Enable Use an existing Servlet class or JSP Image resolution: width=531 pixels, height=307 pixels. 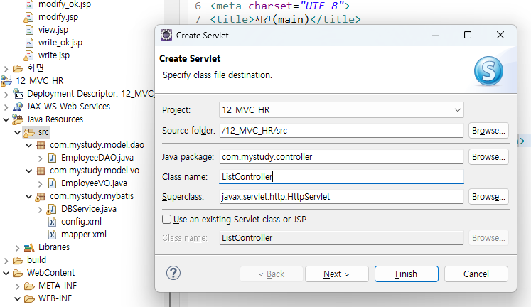166,220
